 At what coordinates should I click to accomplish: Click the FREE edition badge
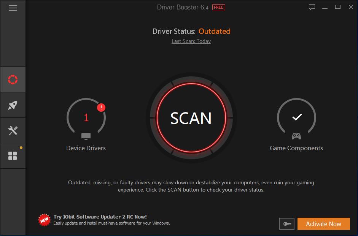point(219,7)
